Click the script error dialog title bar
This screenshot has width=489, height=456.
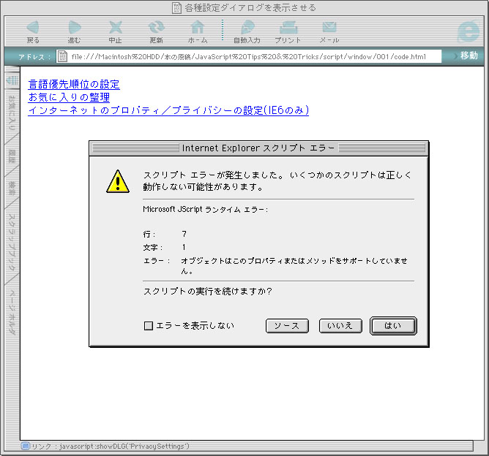(x=258, y=148)
